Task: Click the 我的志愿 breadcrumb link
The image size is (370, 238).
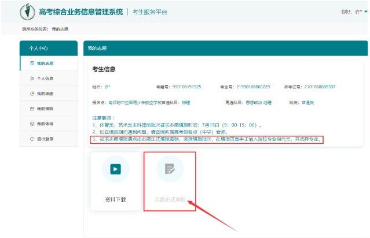Action: (60, 28)
